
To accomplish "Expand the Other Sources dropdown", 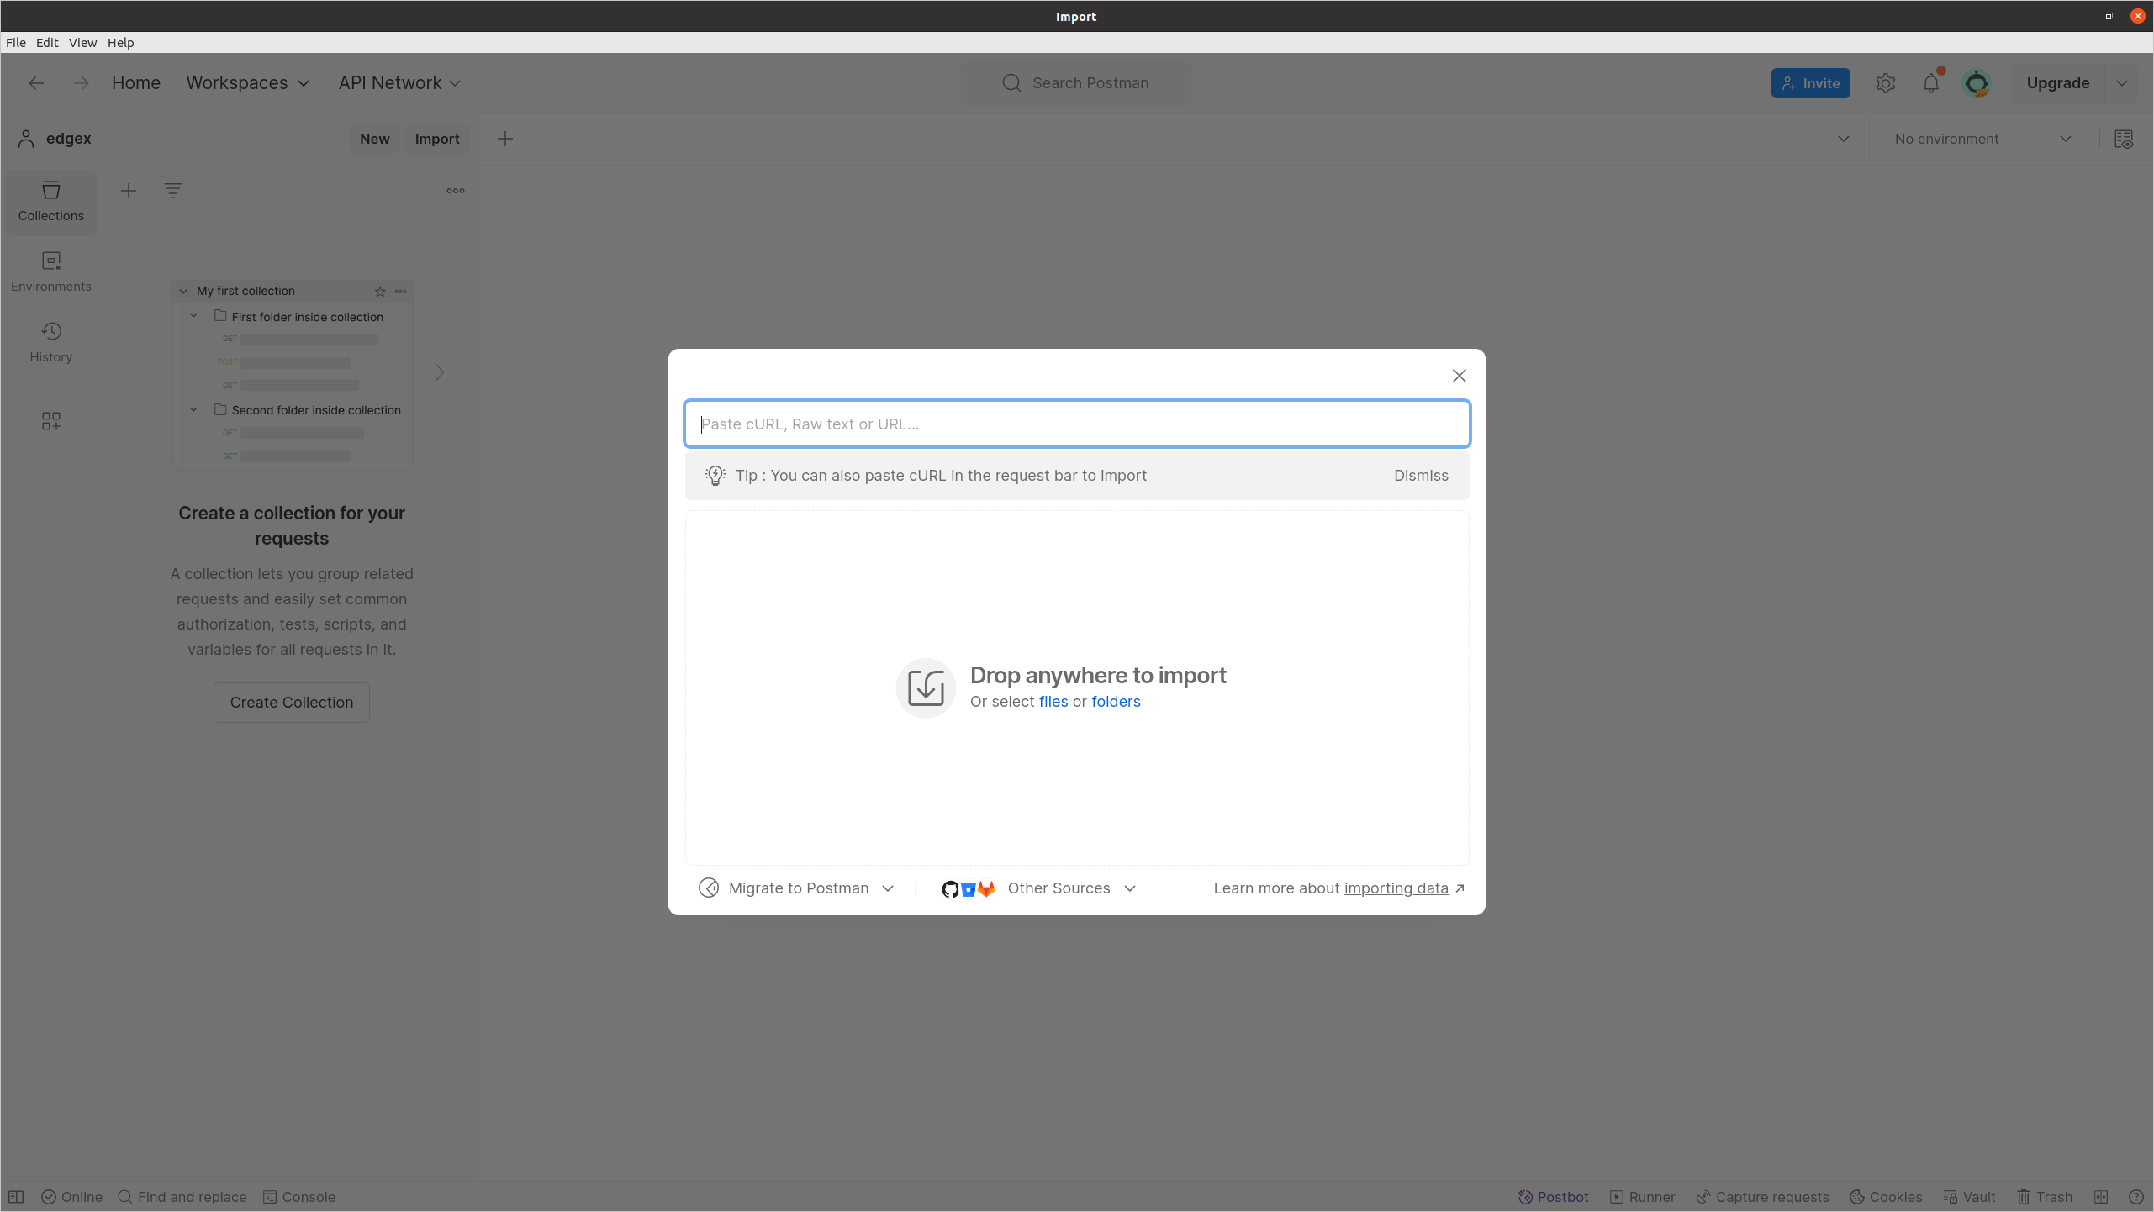I will (1040, 888).
